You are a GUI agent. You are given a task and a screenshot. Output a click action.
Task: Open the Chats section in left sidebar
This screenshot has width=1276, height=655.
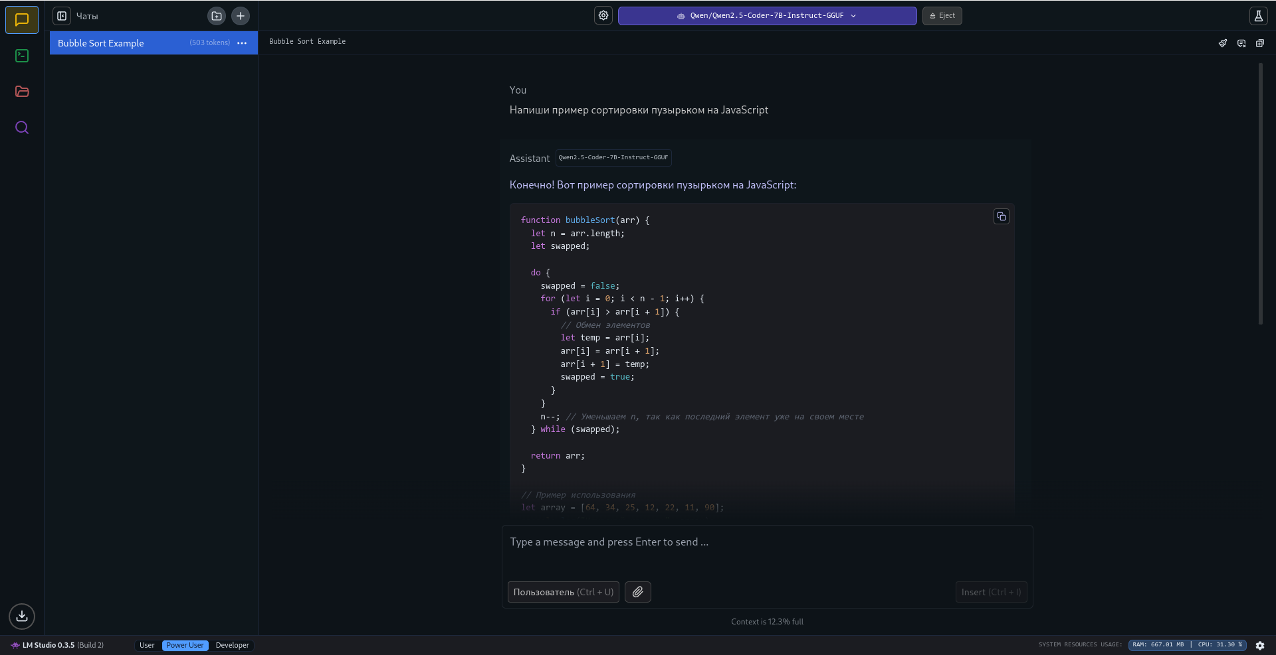22,20
